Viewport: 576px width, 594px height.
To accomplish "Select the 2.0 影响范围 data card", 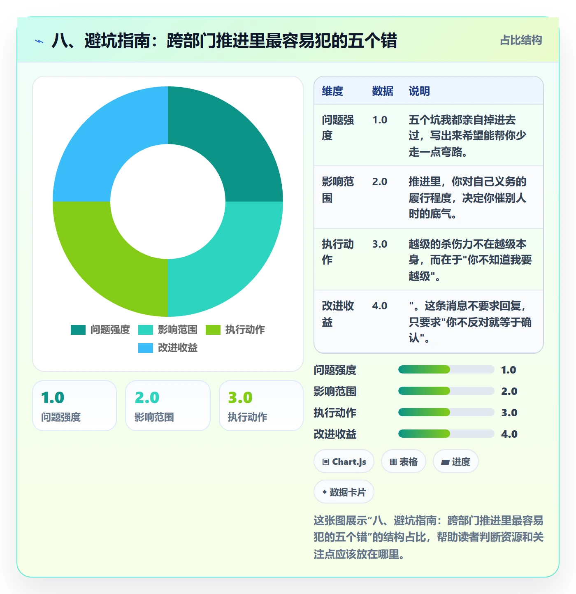I will (168, 406).
